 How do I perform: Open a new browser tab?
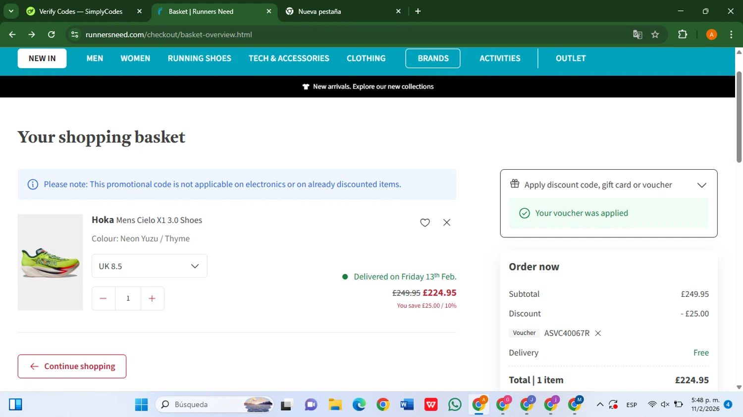(418, 11)
